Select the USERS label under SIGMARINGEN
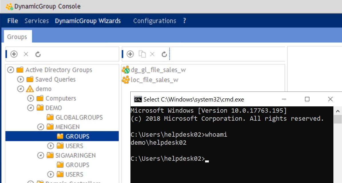342x183 pixels. (74, 174)
